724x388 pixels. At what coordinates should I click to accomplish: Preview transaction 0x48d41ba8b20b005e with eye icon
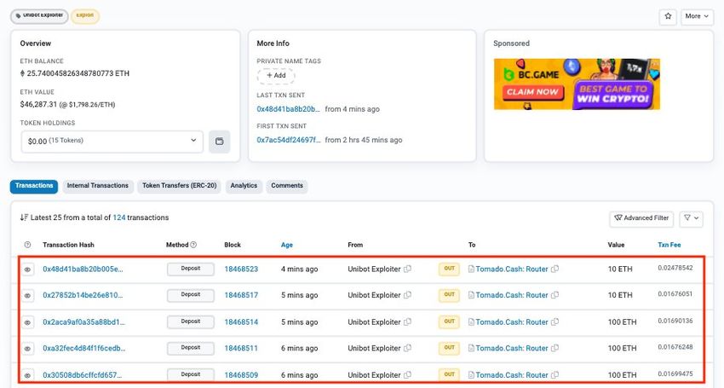tap(27, 269)
